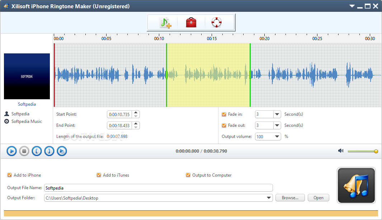Play the selected segment button
This screenshot has height=220, width=382.
62,151
